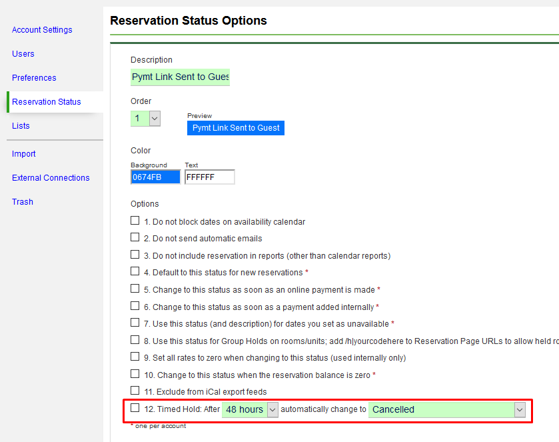Open the Lists page
The width and height of the screenshot is (559, 442).
[x=21, y=126]
